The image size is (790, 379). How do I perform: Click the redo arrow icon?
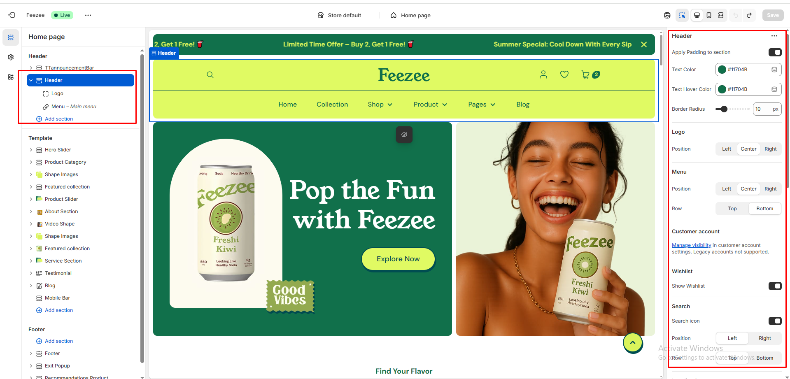pyautogui.click(x=749, y=15)
